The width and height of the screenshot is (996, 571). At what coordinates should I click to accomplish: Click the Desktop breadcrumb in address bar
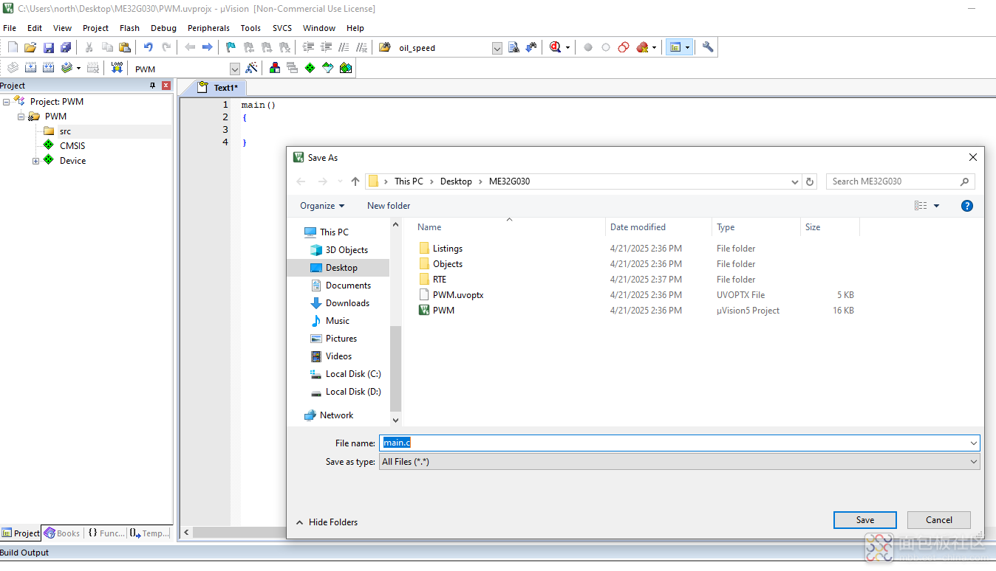[x=456, y=181]
